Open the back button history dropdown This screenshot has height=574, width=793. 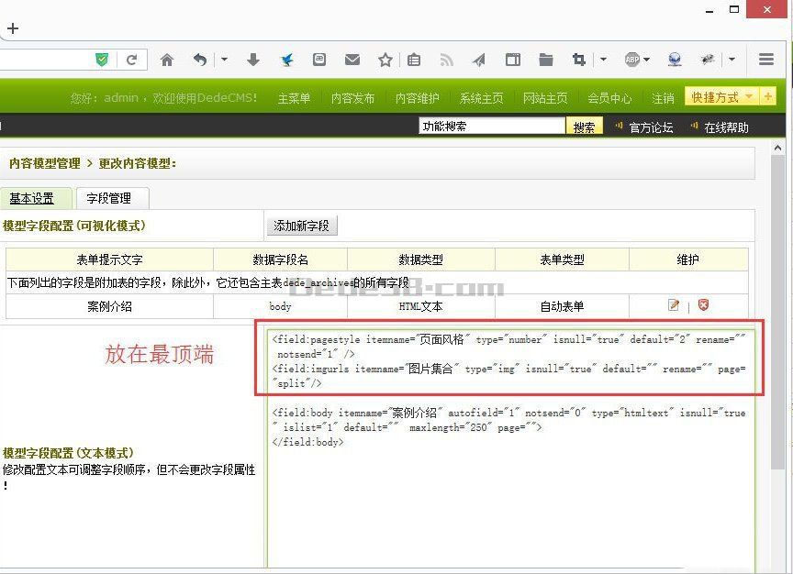point(222,59)
